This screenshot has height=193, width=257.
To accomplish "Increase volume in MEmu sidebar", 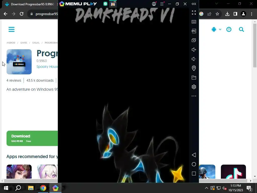I will tap(194, 50).
